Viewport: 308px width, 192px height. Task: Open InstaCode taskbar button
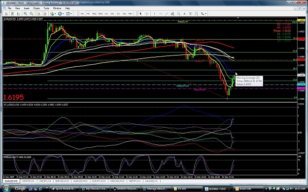pyautogui.click(x=249, y=189)
